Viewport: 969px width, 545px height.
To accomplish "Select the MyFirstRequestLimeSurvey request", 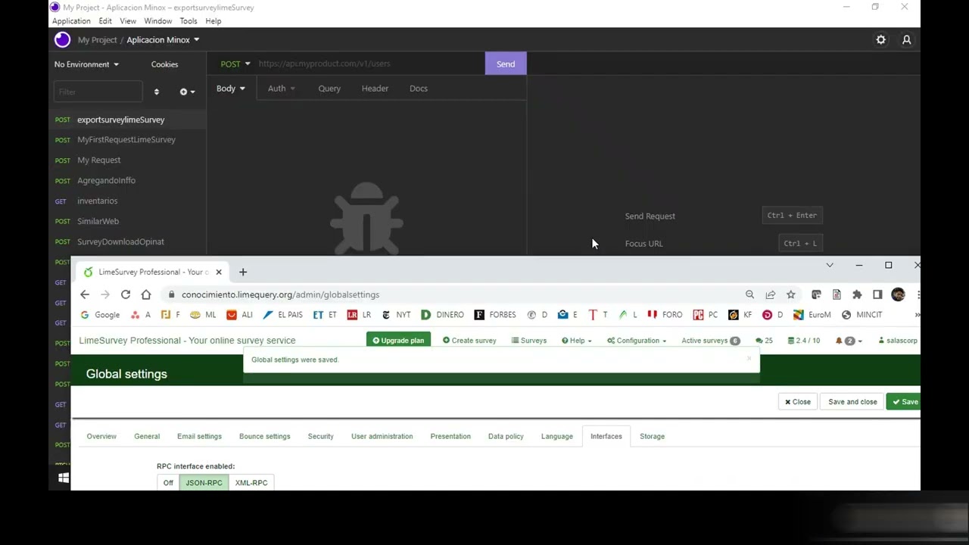I will tap(127, 140).
